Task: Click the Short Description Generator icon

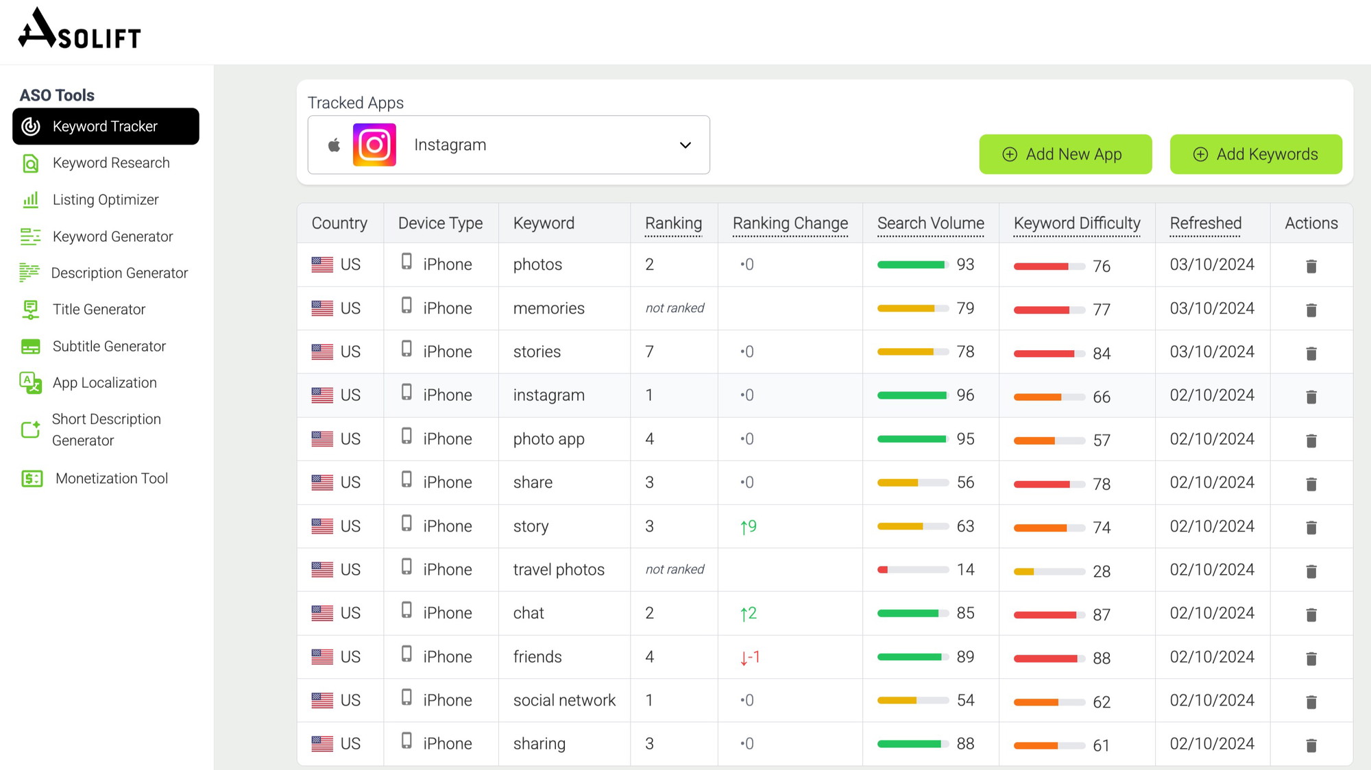Action: pos(31,430)
